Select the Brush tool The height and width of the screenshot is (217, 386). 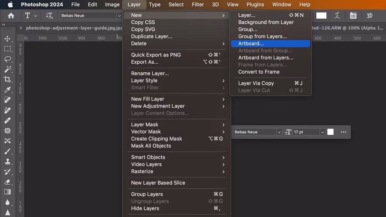pyautogui.click(x=8, y=151)
